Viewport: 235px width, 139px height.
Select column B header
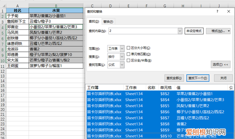coord(56,6)
